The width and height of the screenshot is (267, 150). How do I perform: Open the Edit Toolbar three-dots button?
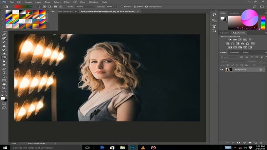pyautogui.click(x=4, y=92)
